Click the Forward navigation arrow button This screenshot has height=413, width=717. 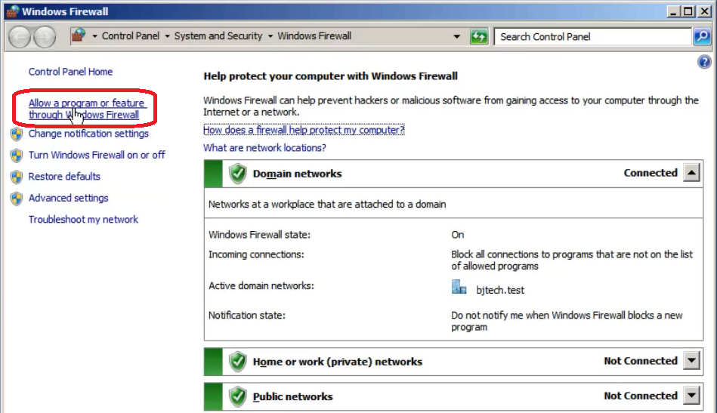[45, 36]
